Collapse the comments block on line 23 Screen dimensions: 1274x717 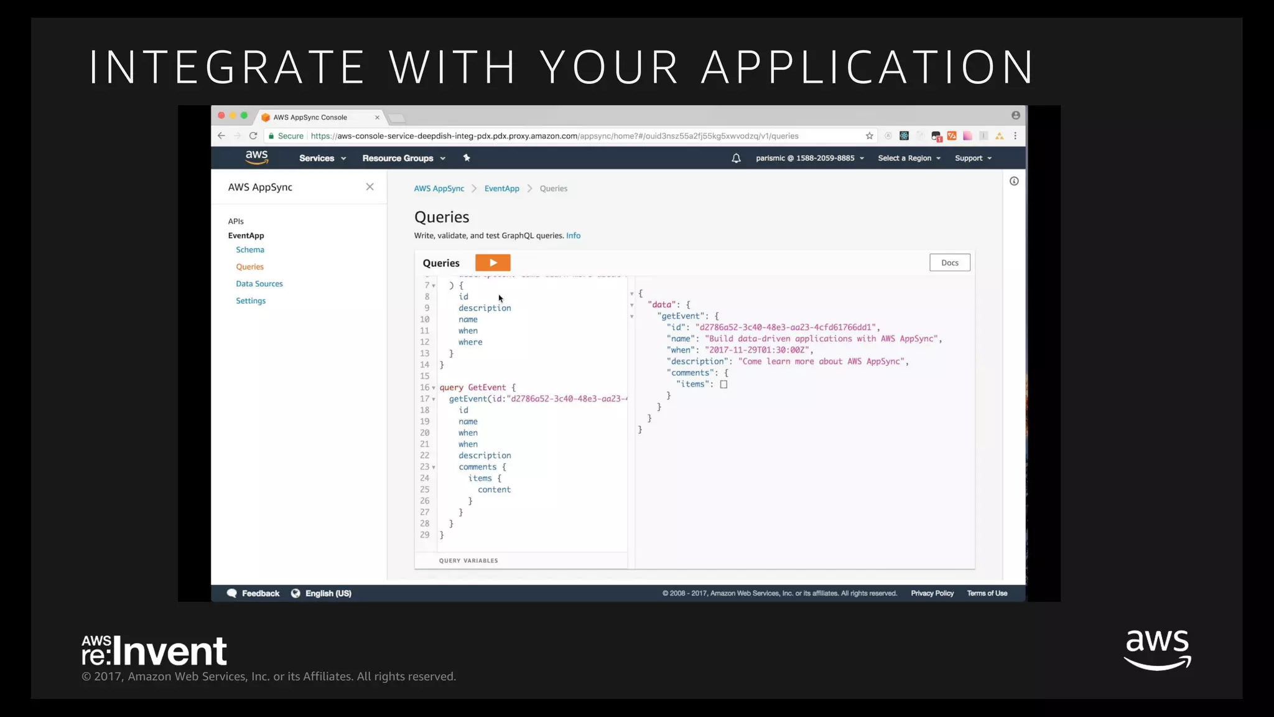pyautogui.click(x=434, y=467)
